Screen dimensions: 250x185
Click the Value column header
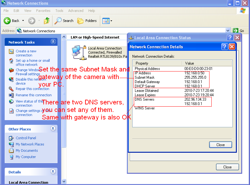207,63
